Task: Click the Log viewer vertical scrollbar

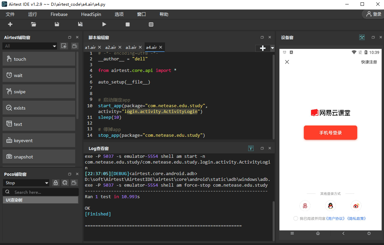Action: coord(273,221)
